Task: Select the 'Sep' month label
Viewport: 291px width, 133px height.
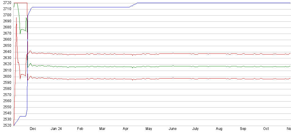Action: tap(243, 129)
